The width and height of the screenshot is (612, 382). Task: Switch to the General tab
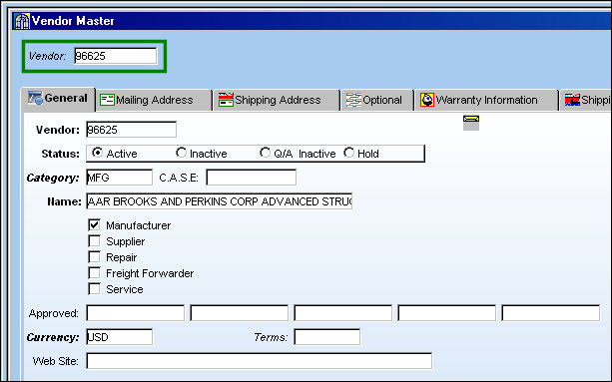click(x=58, y=99)
